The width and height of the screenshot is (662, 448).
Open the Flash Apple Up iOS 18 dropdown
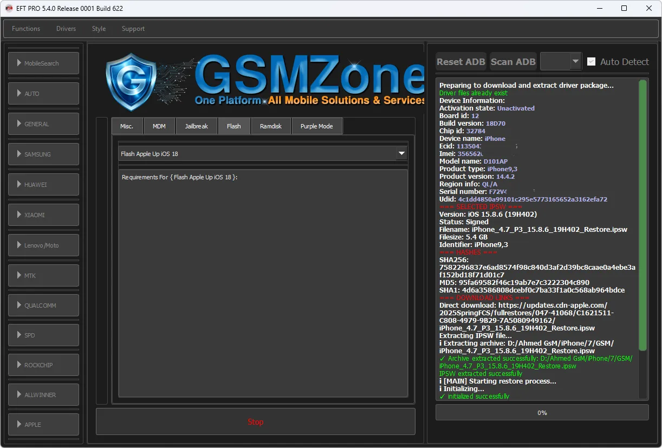point(263,154)
